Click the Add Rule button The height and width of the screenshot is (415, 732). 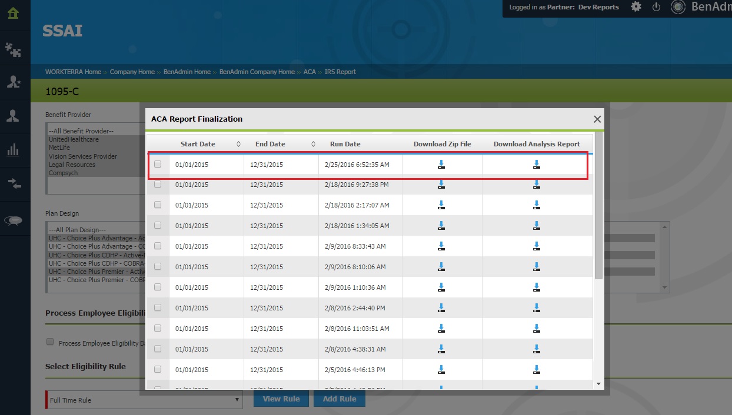[x=340, y=399]
